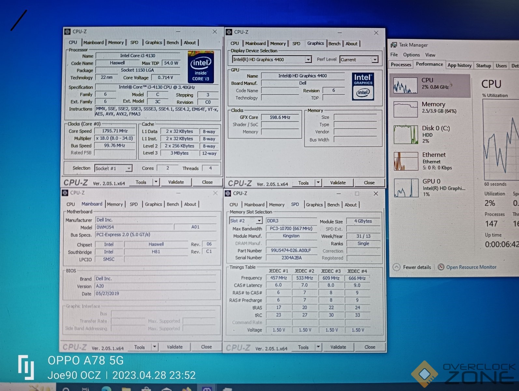Click the Intel Graphics logo image
519x391 pixels.
pos(363,86)
